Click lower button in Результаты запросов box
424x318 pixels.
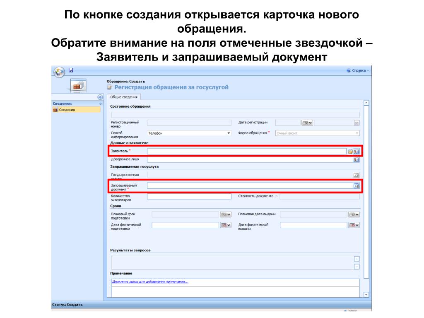click(357, 267)
